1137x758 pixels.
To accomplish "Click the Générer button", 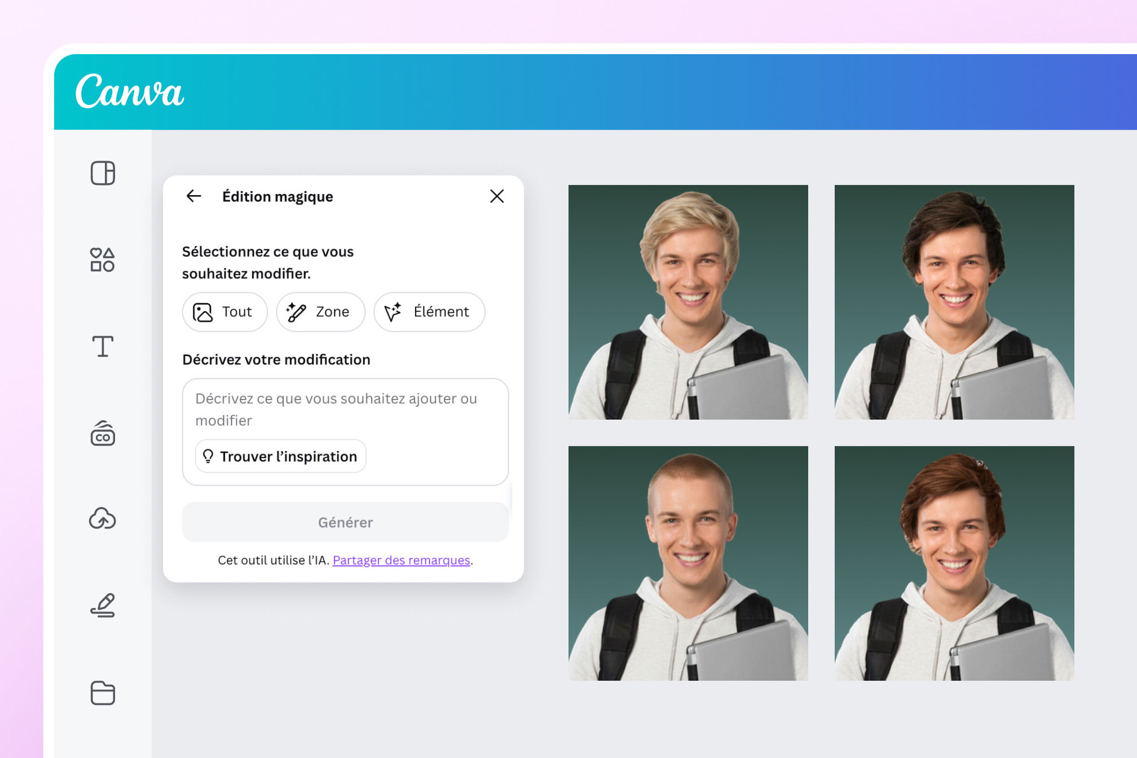I will point(345,522).
